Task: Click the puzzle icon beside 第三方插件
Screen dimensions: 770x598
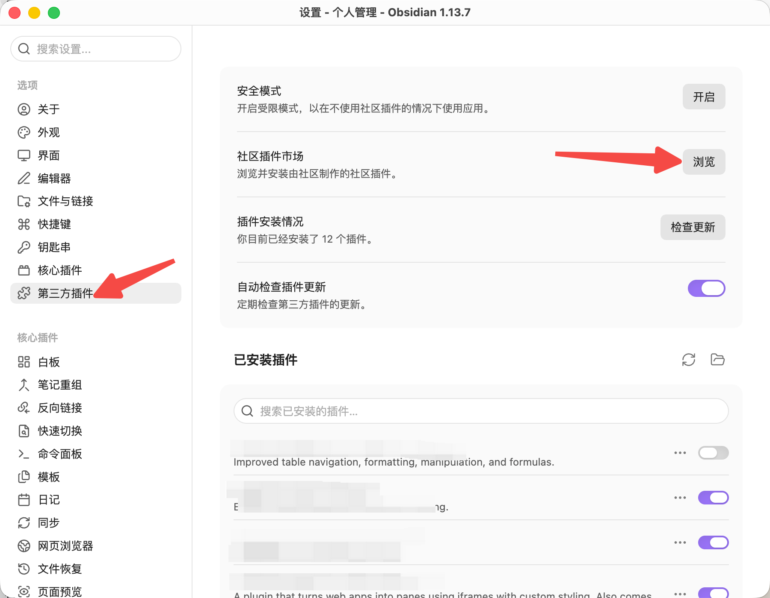Action: 24,293
